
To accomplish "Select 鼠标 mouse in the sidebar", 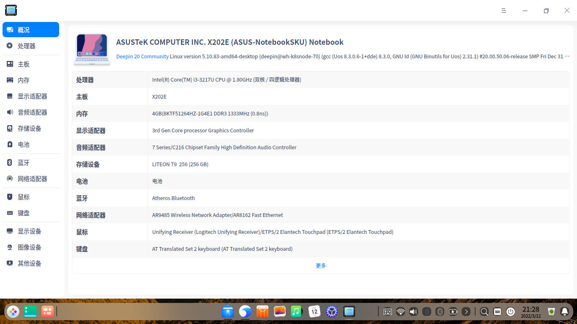I will tap(31, 197).
